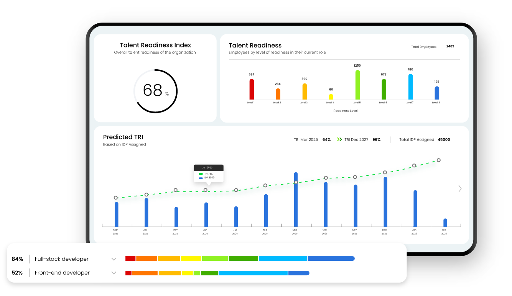Click the May 2025 IDP bar

(x=176, y=217)
